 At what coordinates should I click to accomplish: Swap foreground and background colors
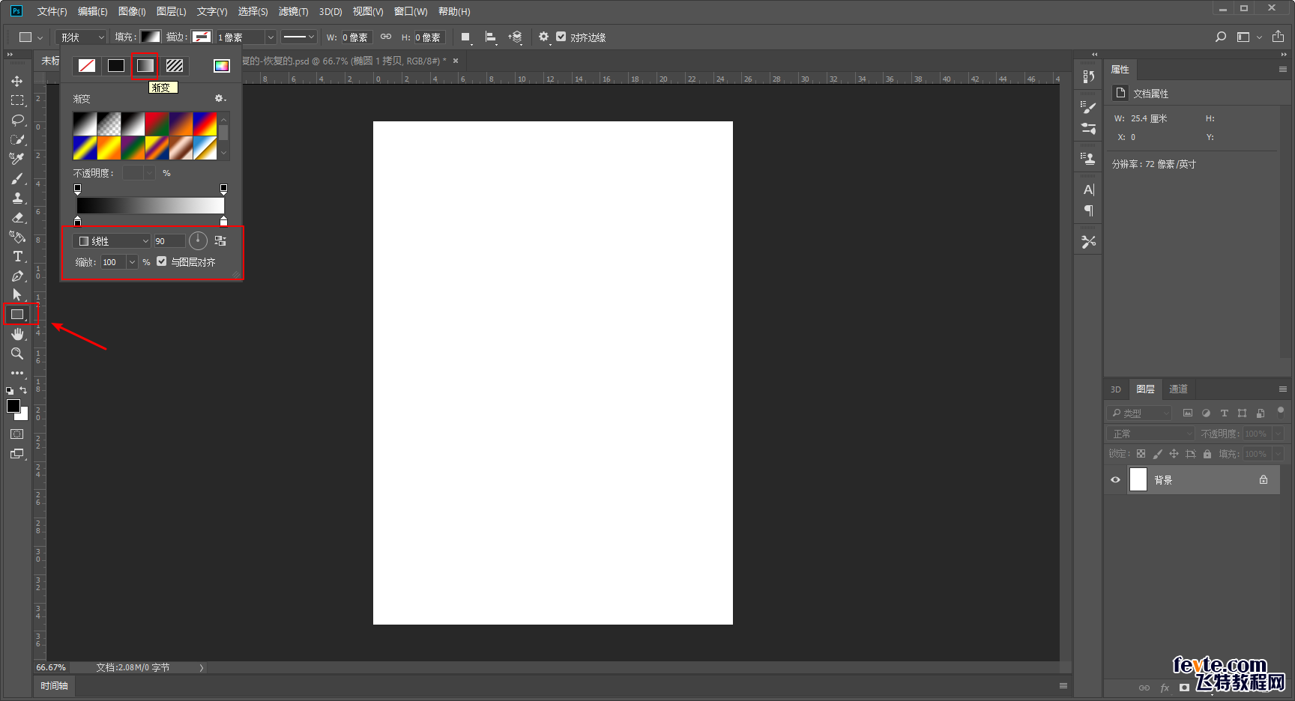pyautogui.click(x=23, y=390)
